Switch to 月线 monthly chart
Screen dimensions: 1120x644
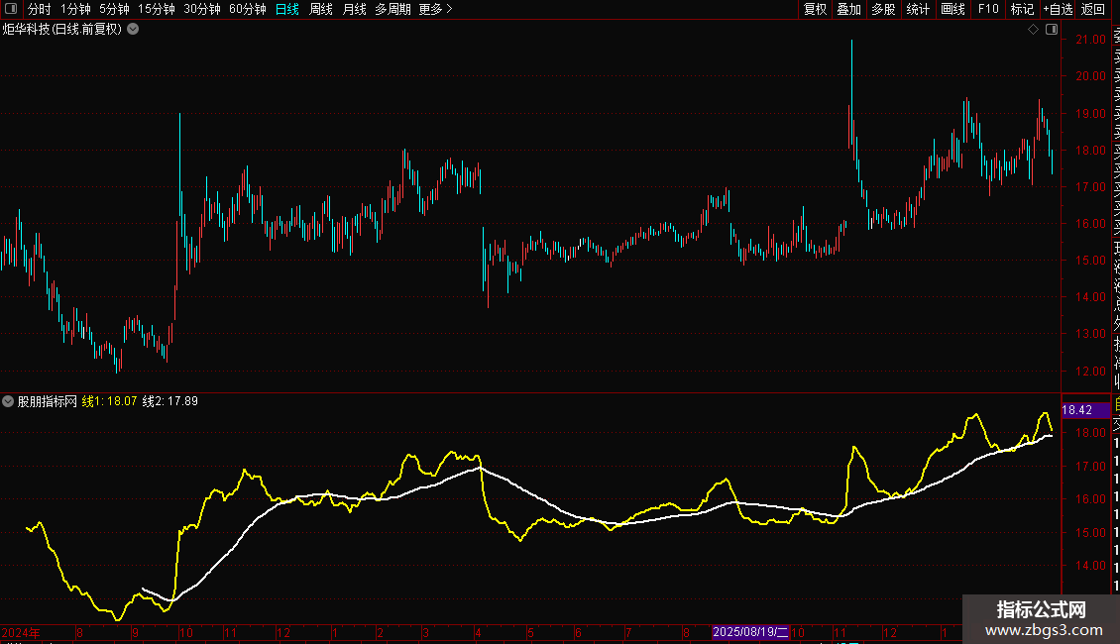click(x=354, y=9)
